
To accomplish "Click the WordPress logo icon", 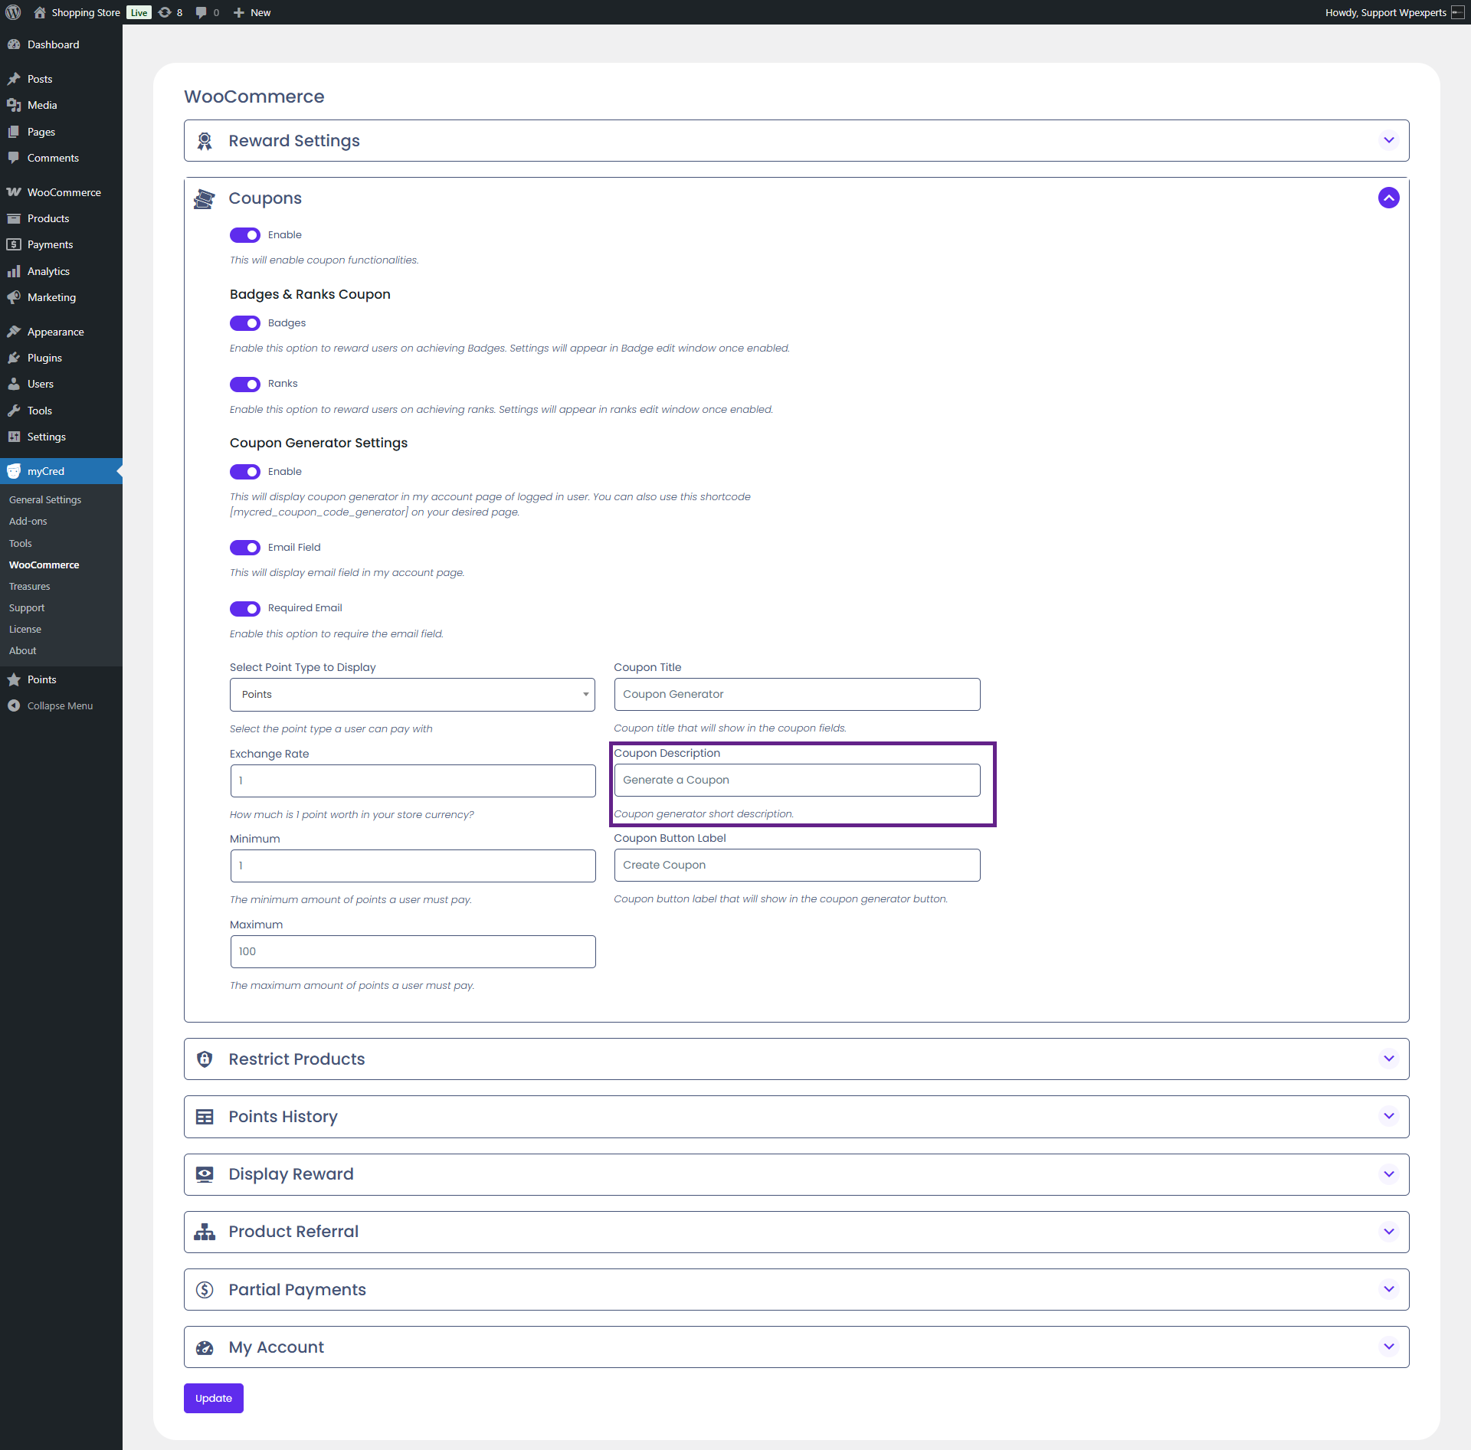I will 13,12.
